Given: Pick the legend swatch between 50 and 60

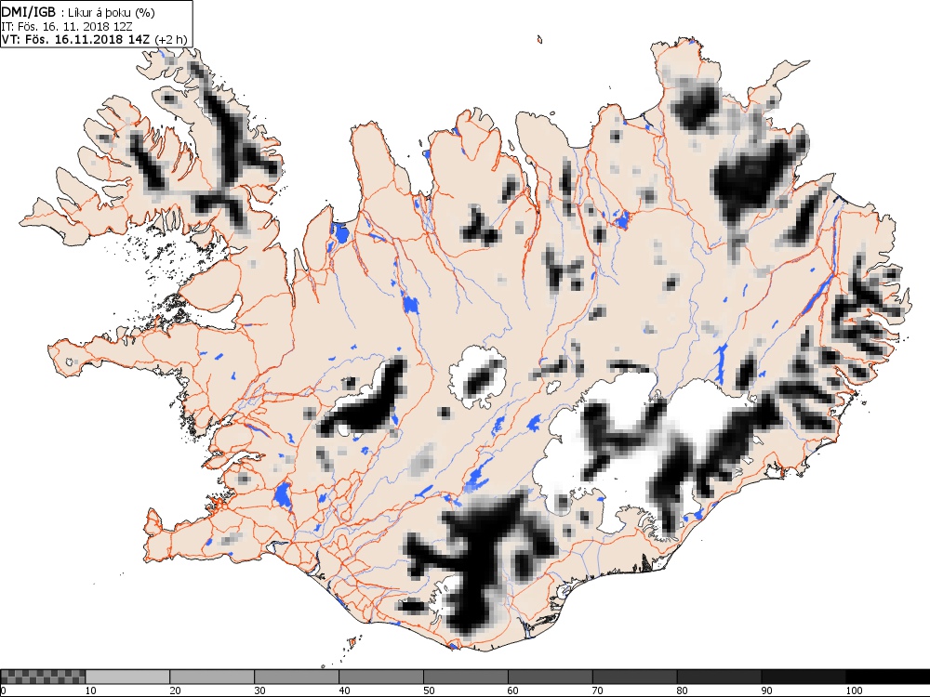Looking at the screenshot, I should coord(466,677).
